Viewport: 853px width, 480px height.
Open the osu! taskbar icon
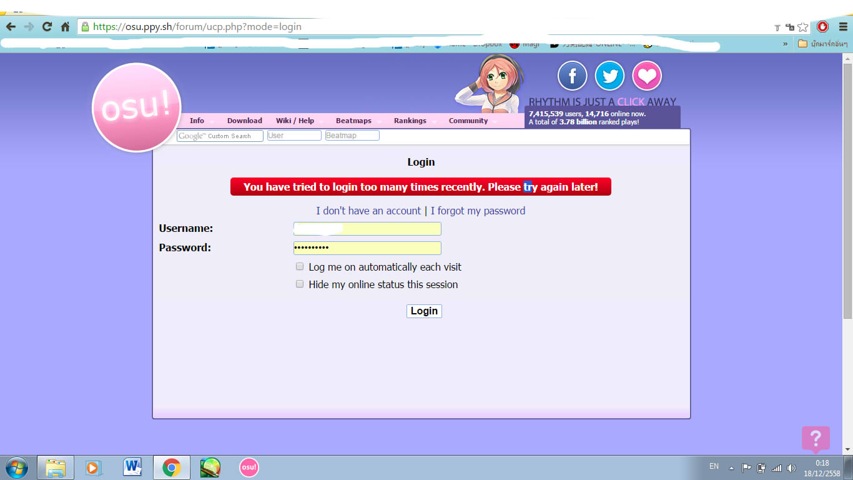[249, 467]
